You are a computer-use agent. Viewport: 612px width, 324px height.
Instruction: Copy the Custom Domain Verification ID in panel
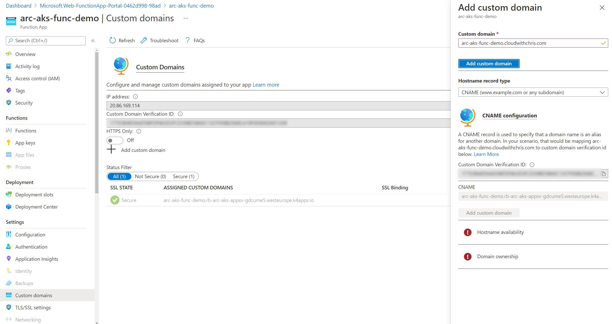(x=604, y=174)
